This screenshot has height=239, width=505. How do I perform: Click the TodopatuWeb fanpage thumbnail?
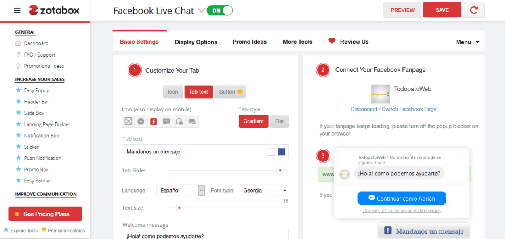(x=381, y=94)
